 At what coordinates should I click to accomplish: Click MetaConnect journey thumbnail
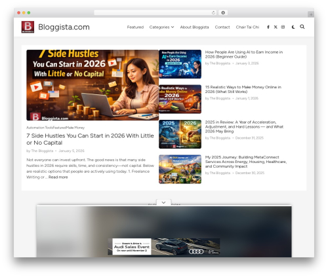180,169
